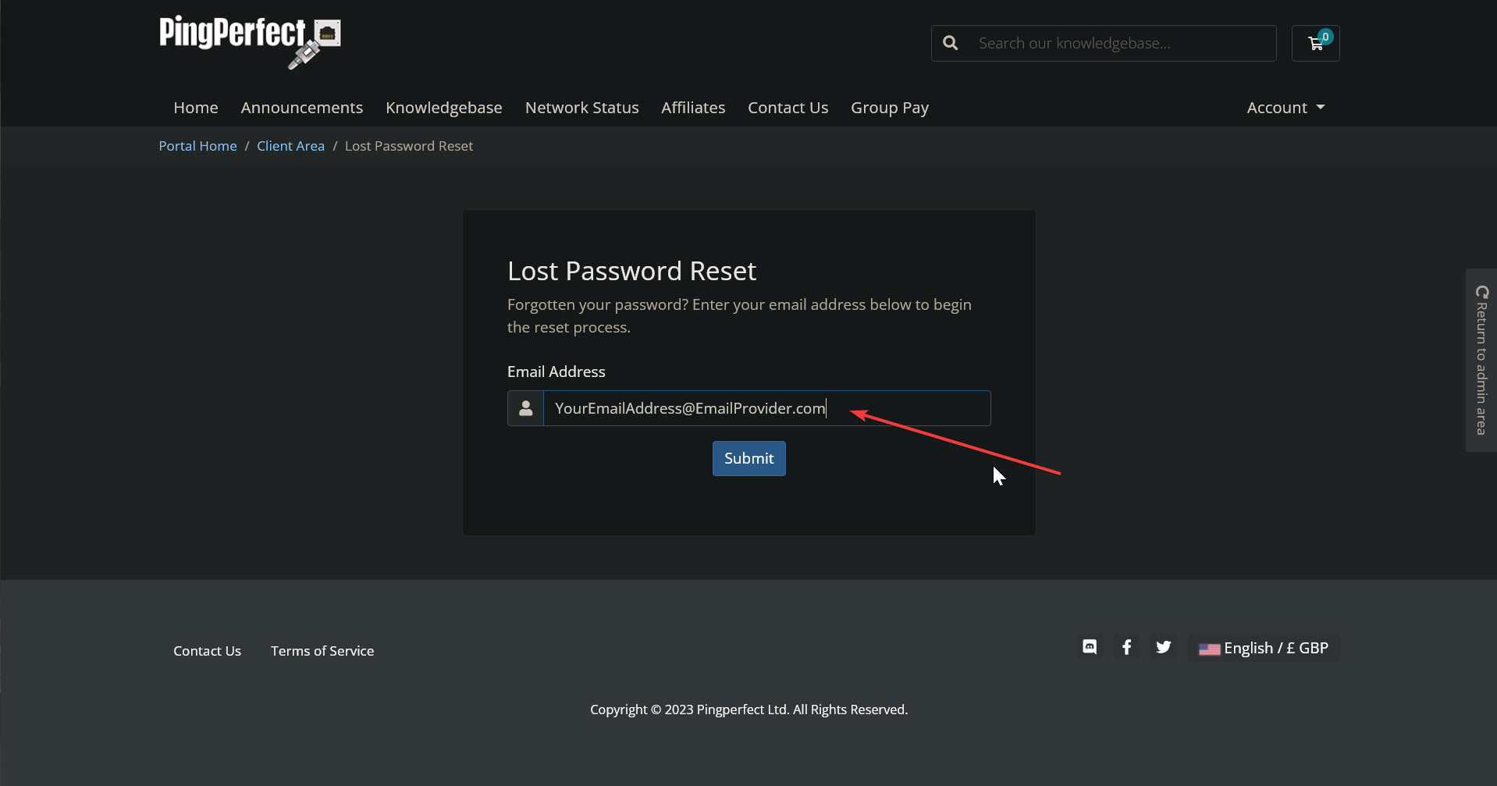Open the Discord social link

pos(1090,647)
